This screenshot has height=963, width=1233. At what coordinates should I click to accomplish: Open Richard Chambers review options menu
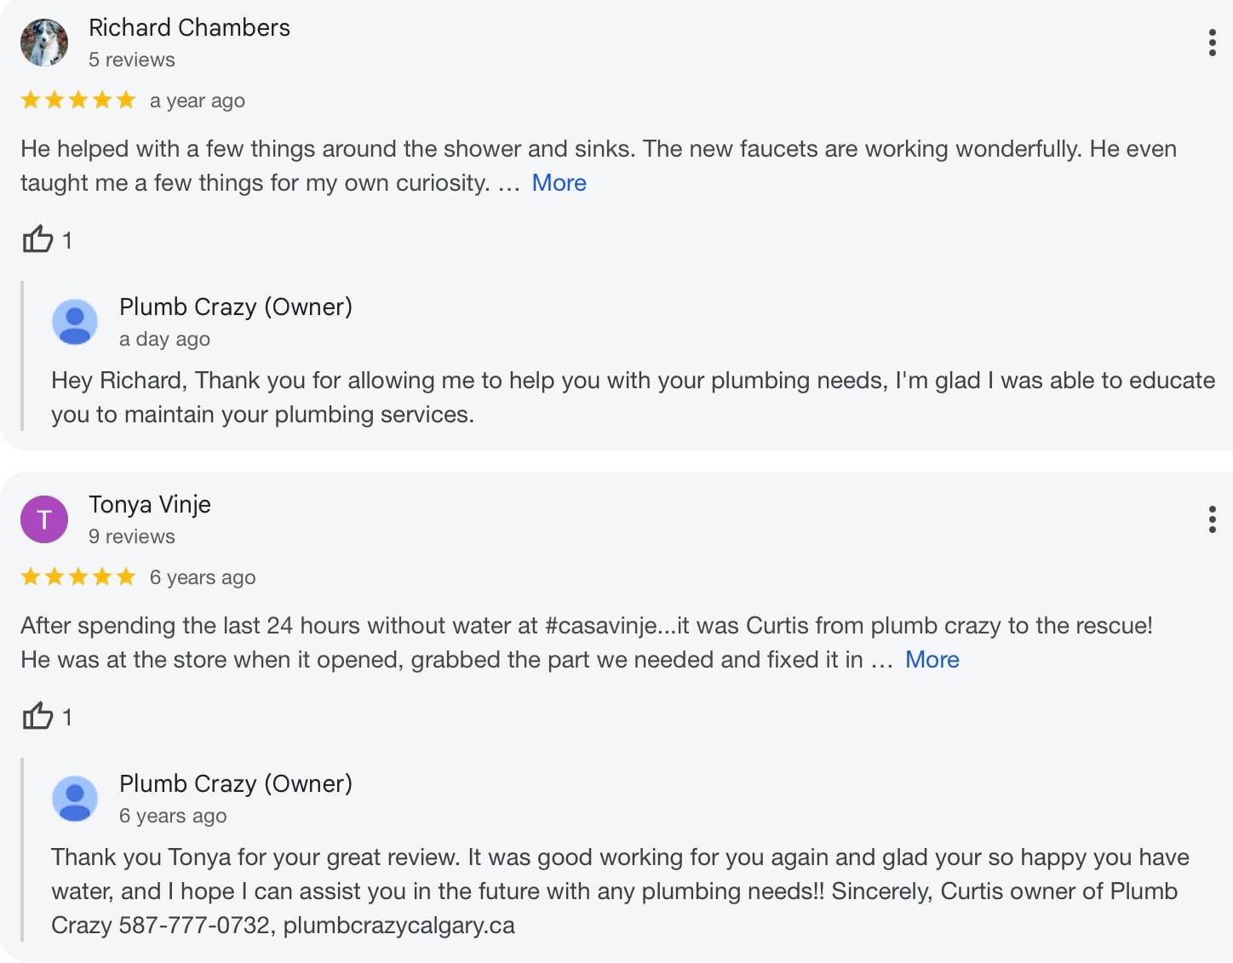pyautogui.click(x=1212, y=43)
